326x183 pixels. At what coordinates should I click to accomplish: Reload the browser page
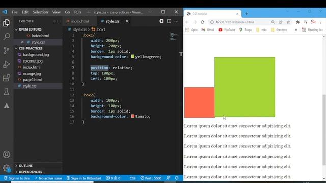pos(202,22)
